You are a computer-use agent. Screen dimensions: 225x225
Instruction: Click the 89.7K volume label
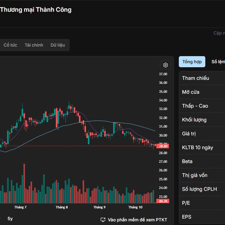163,201
